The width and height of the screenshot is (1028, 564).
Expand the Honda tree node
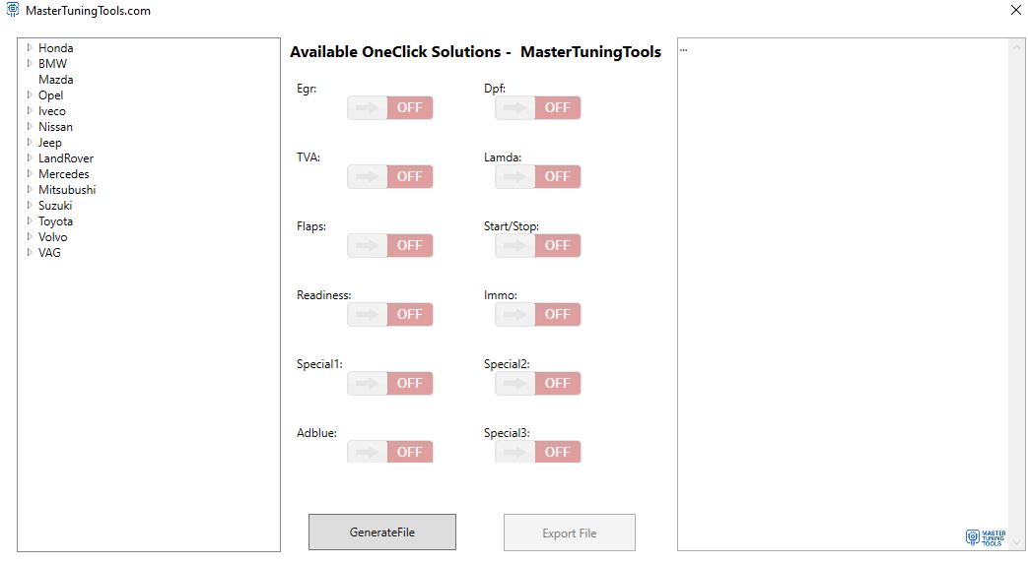(30, 47)
